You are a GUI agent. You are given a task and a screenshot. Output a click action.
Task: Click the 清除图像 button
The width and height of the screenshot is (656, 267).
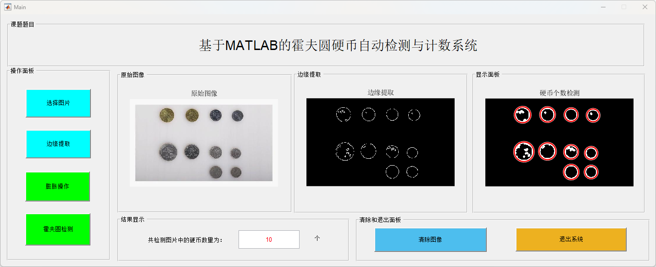pyautogui.click(x=430, y=239)
